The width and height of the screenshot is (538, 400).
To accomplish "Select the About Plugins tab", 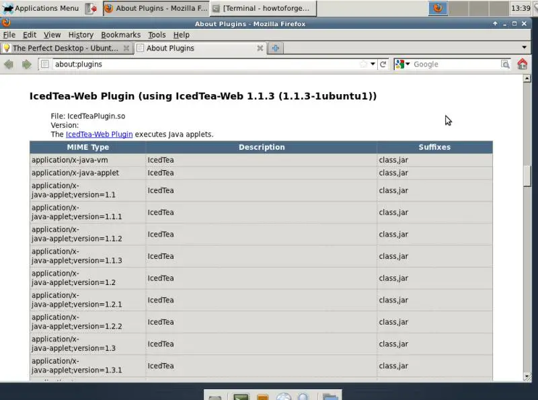I will point(200,48).
